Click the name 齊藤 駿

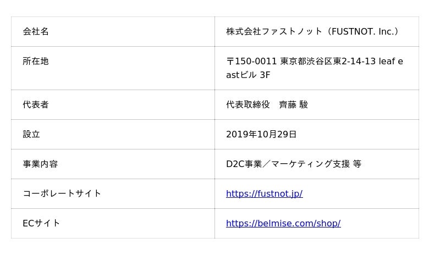(294, 104)
